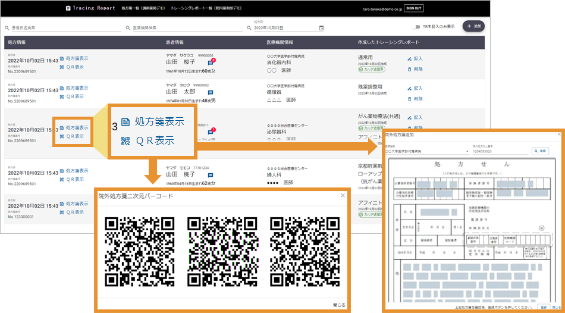
Task: Focus the 医療機関検索 input field
Action: [x=187, y=28]
